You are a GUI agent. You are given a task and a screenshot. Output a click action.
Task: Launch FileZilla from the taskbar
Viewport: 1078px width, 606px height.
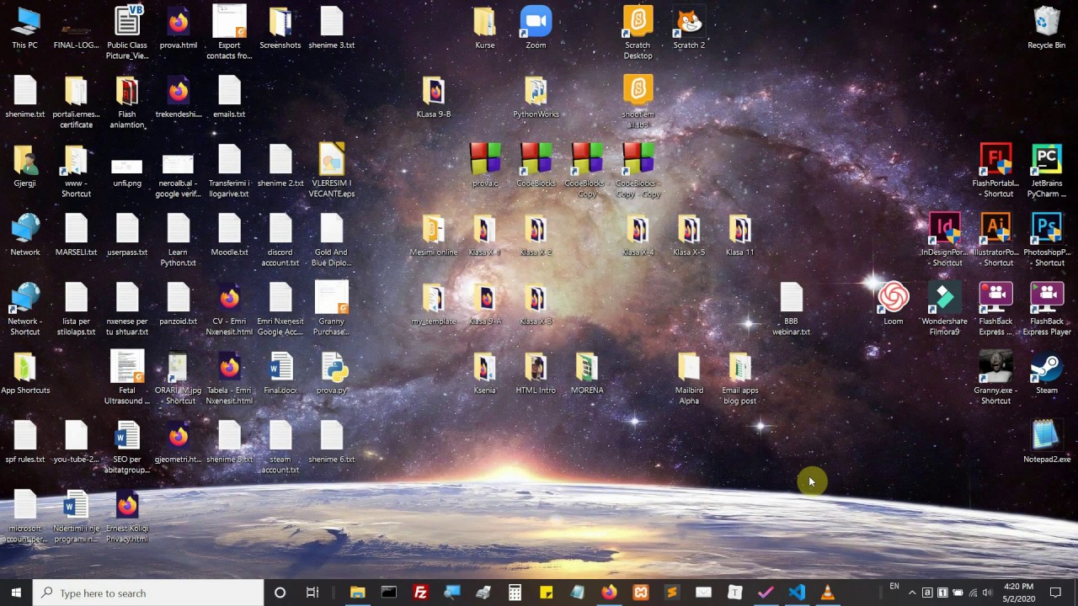pos(420,593)
